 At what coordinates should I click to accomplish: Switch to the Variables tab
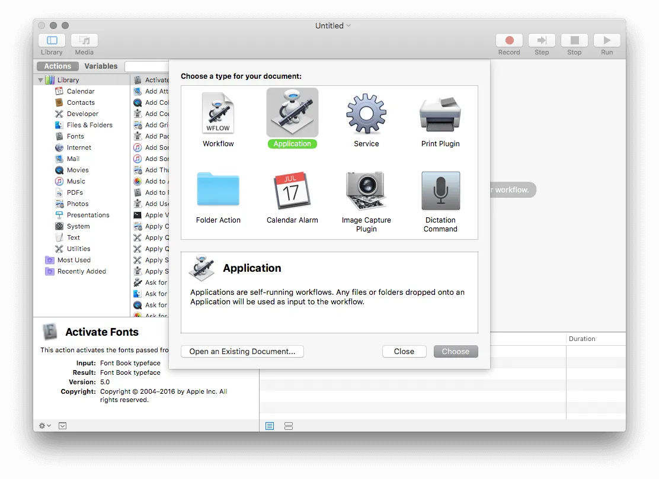coord(101,66)
